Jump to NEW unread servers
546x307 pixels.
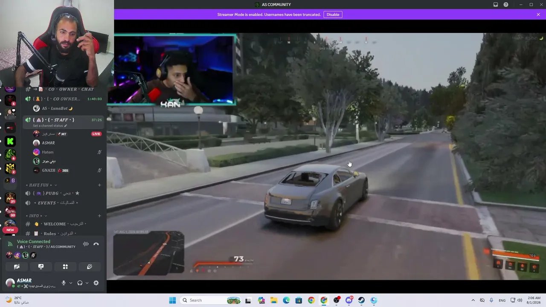point(10,230)
